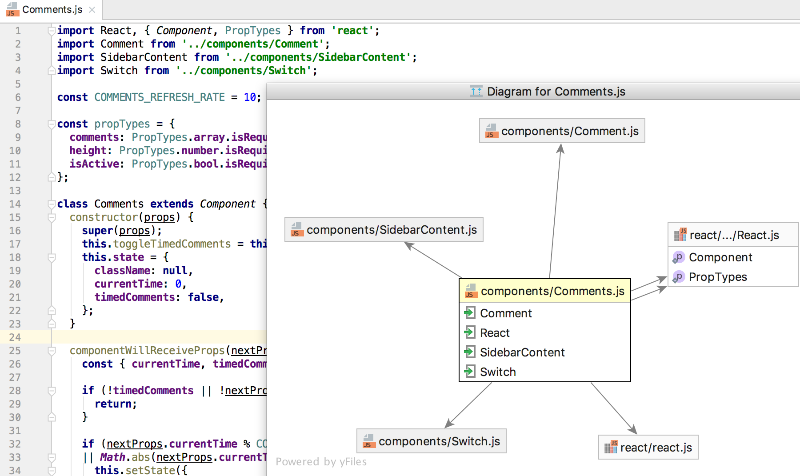Select the components/Comments.js node header
The image size is (800, 476).
pos(545,291)
